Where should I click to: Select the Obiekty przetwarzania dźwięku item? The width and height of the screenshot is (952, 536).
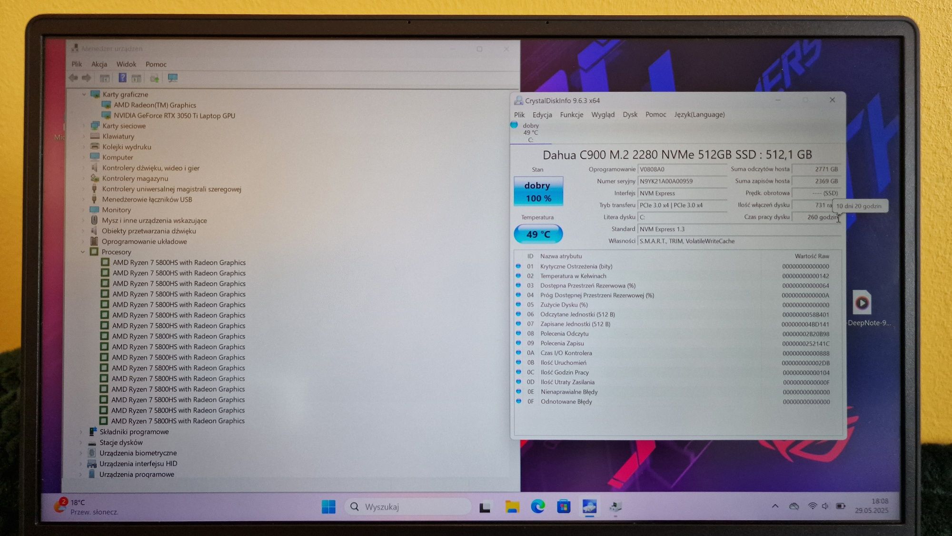(x=149, y=231)
